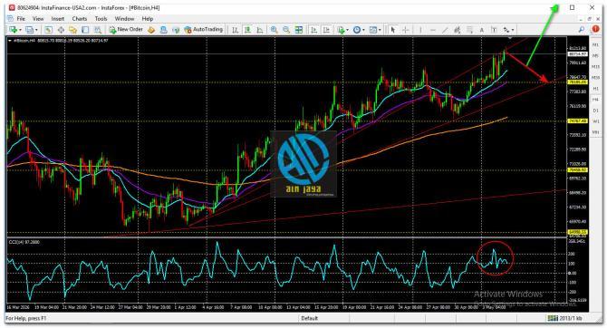Click the Zoom Out magnifier
Viewport: 607px width, 328px height.
coord(286,30)
